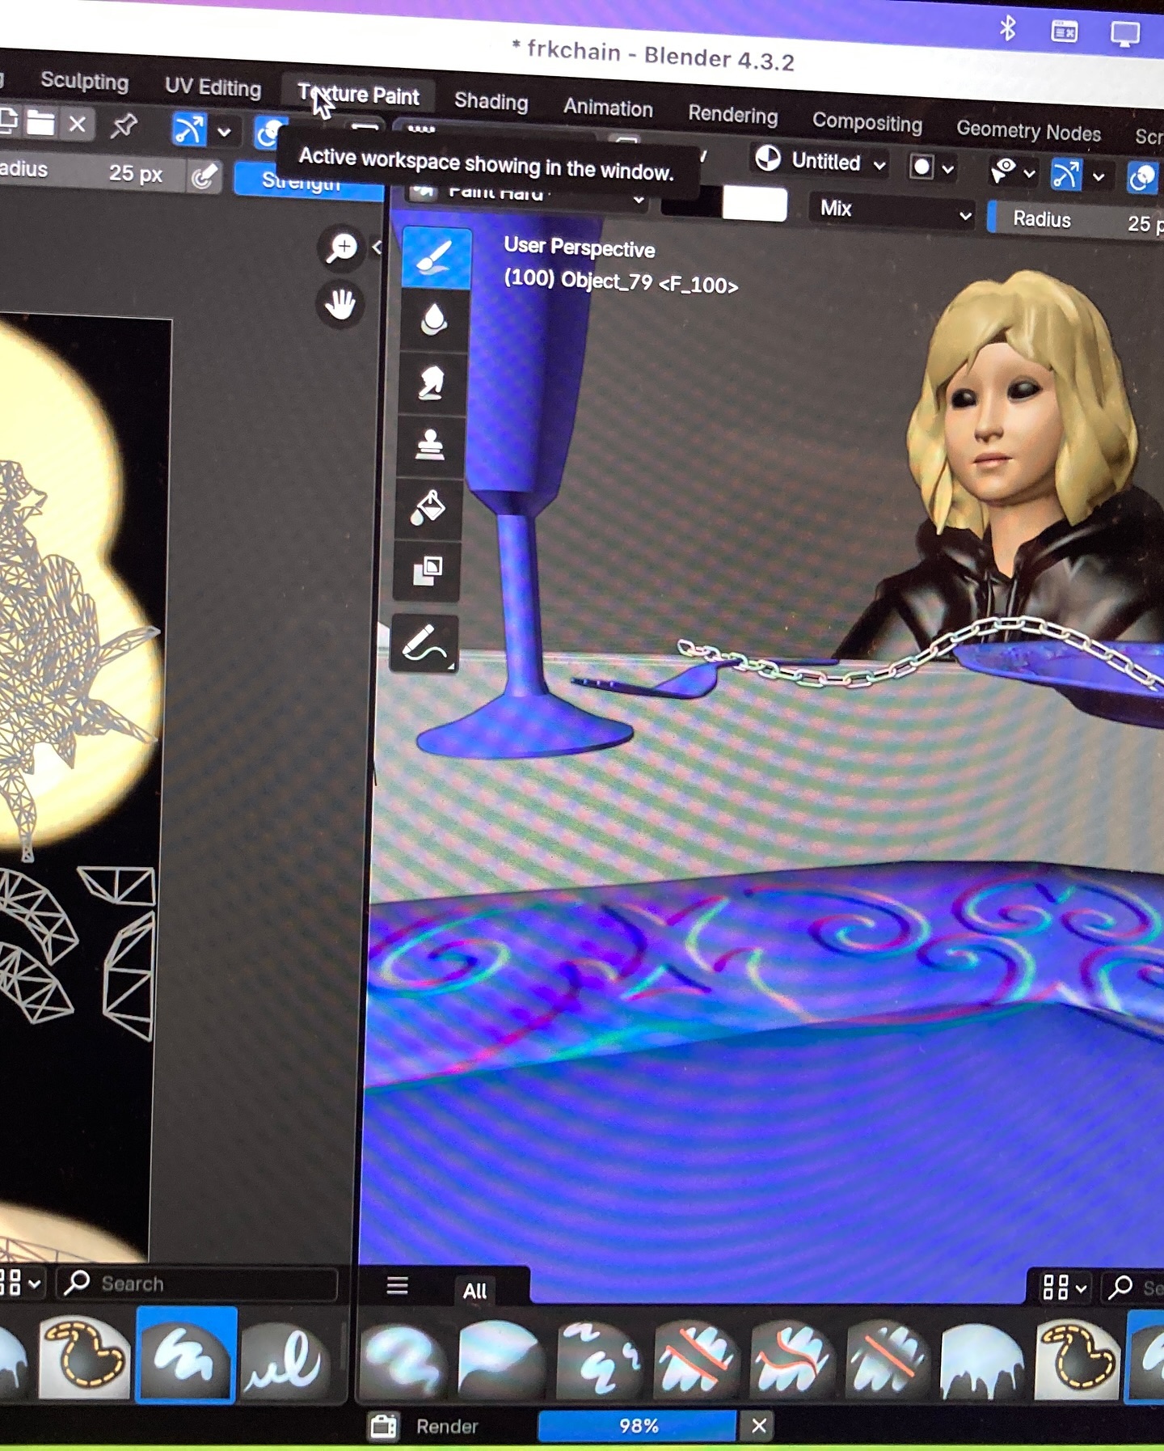Screen dimensions: 1164x1451
Task: Switch to the Rendering workspace tab
Action: [x=732, y=114]
